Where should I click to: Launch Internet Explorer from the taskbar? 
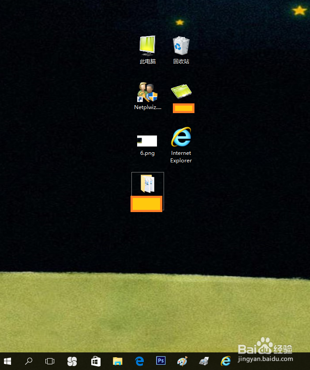click(226, 361)
